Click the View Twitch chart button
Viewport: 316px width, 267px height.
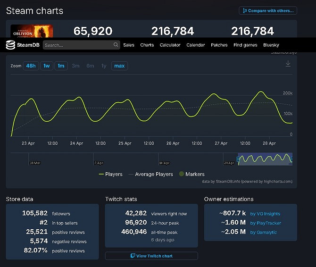pyautogui.click(x=151, y=256)
